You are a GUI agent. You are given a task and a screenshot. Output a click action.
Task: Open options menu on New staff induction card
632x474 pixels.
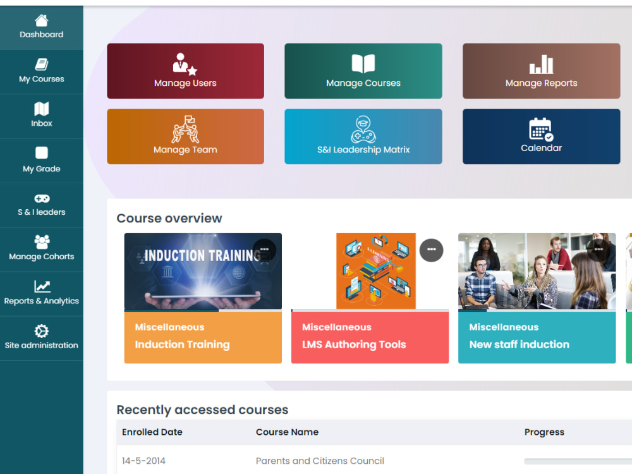coord(599,250)
